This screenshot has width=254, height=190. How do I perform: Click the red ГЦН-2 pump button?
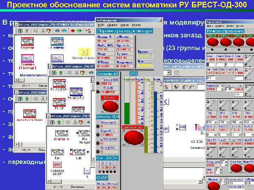coord(226,42)
